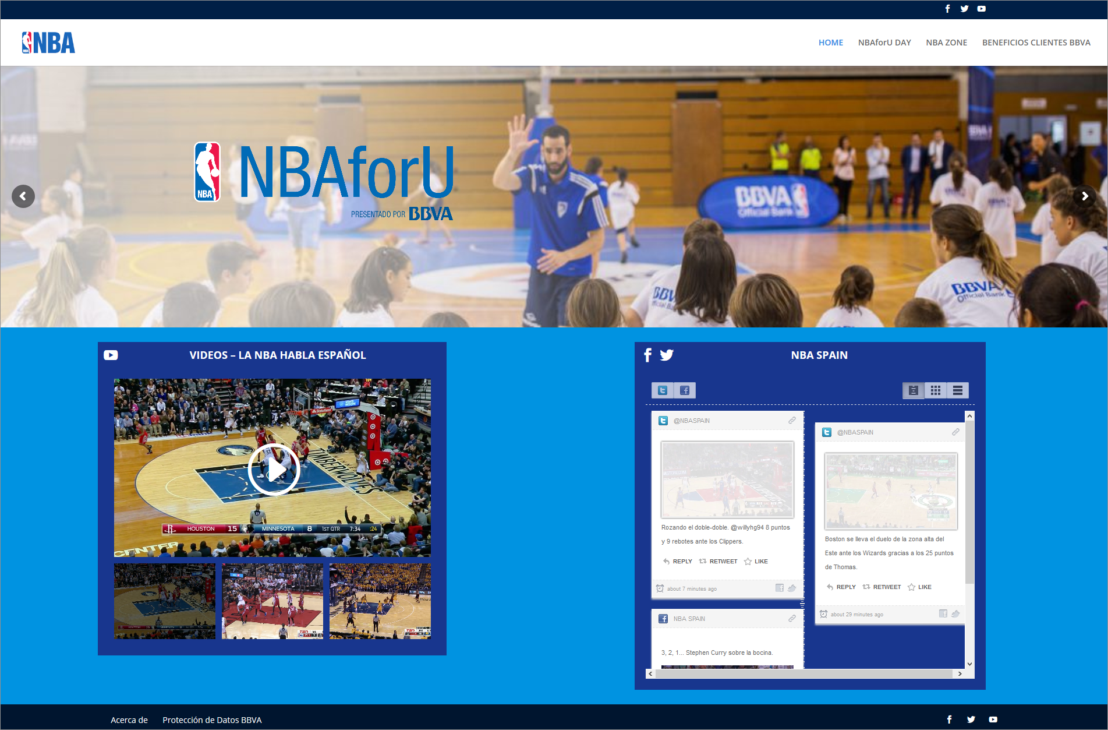Open Facebook icon in footer
The width and height of the screenshot is (1108, 730).
click(949, 720)
